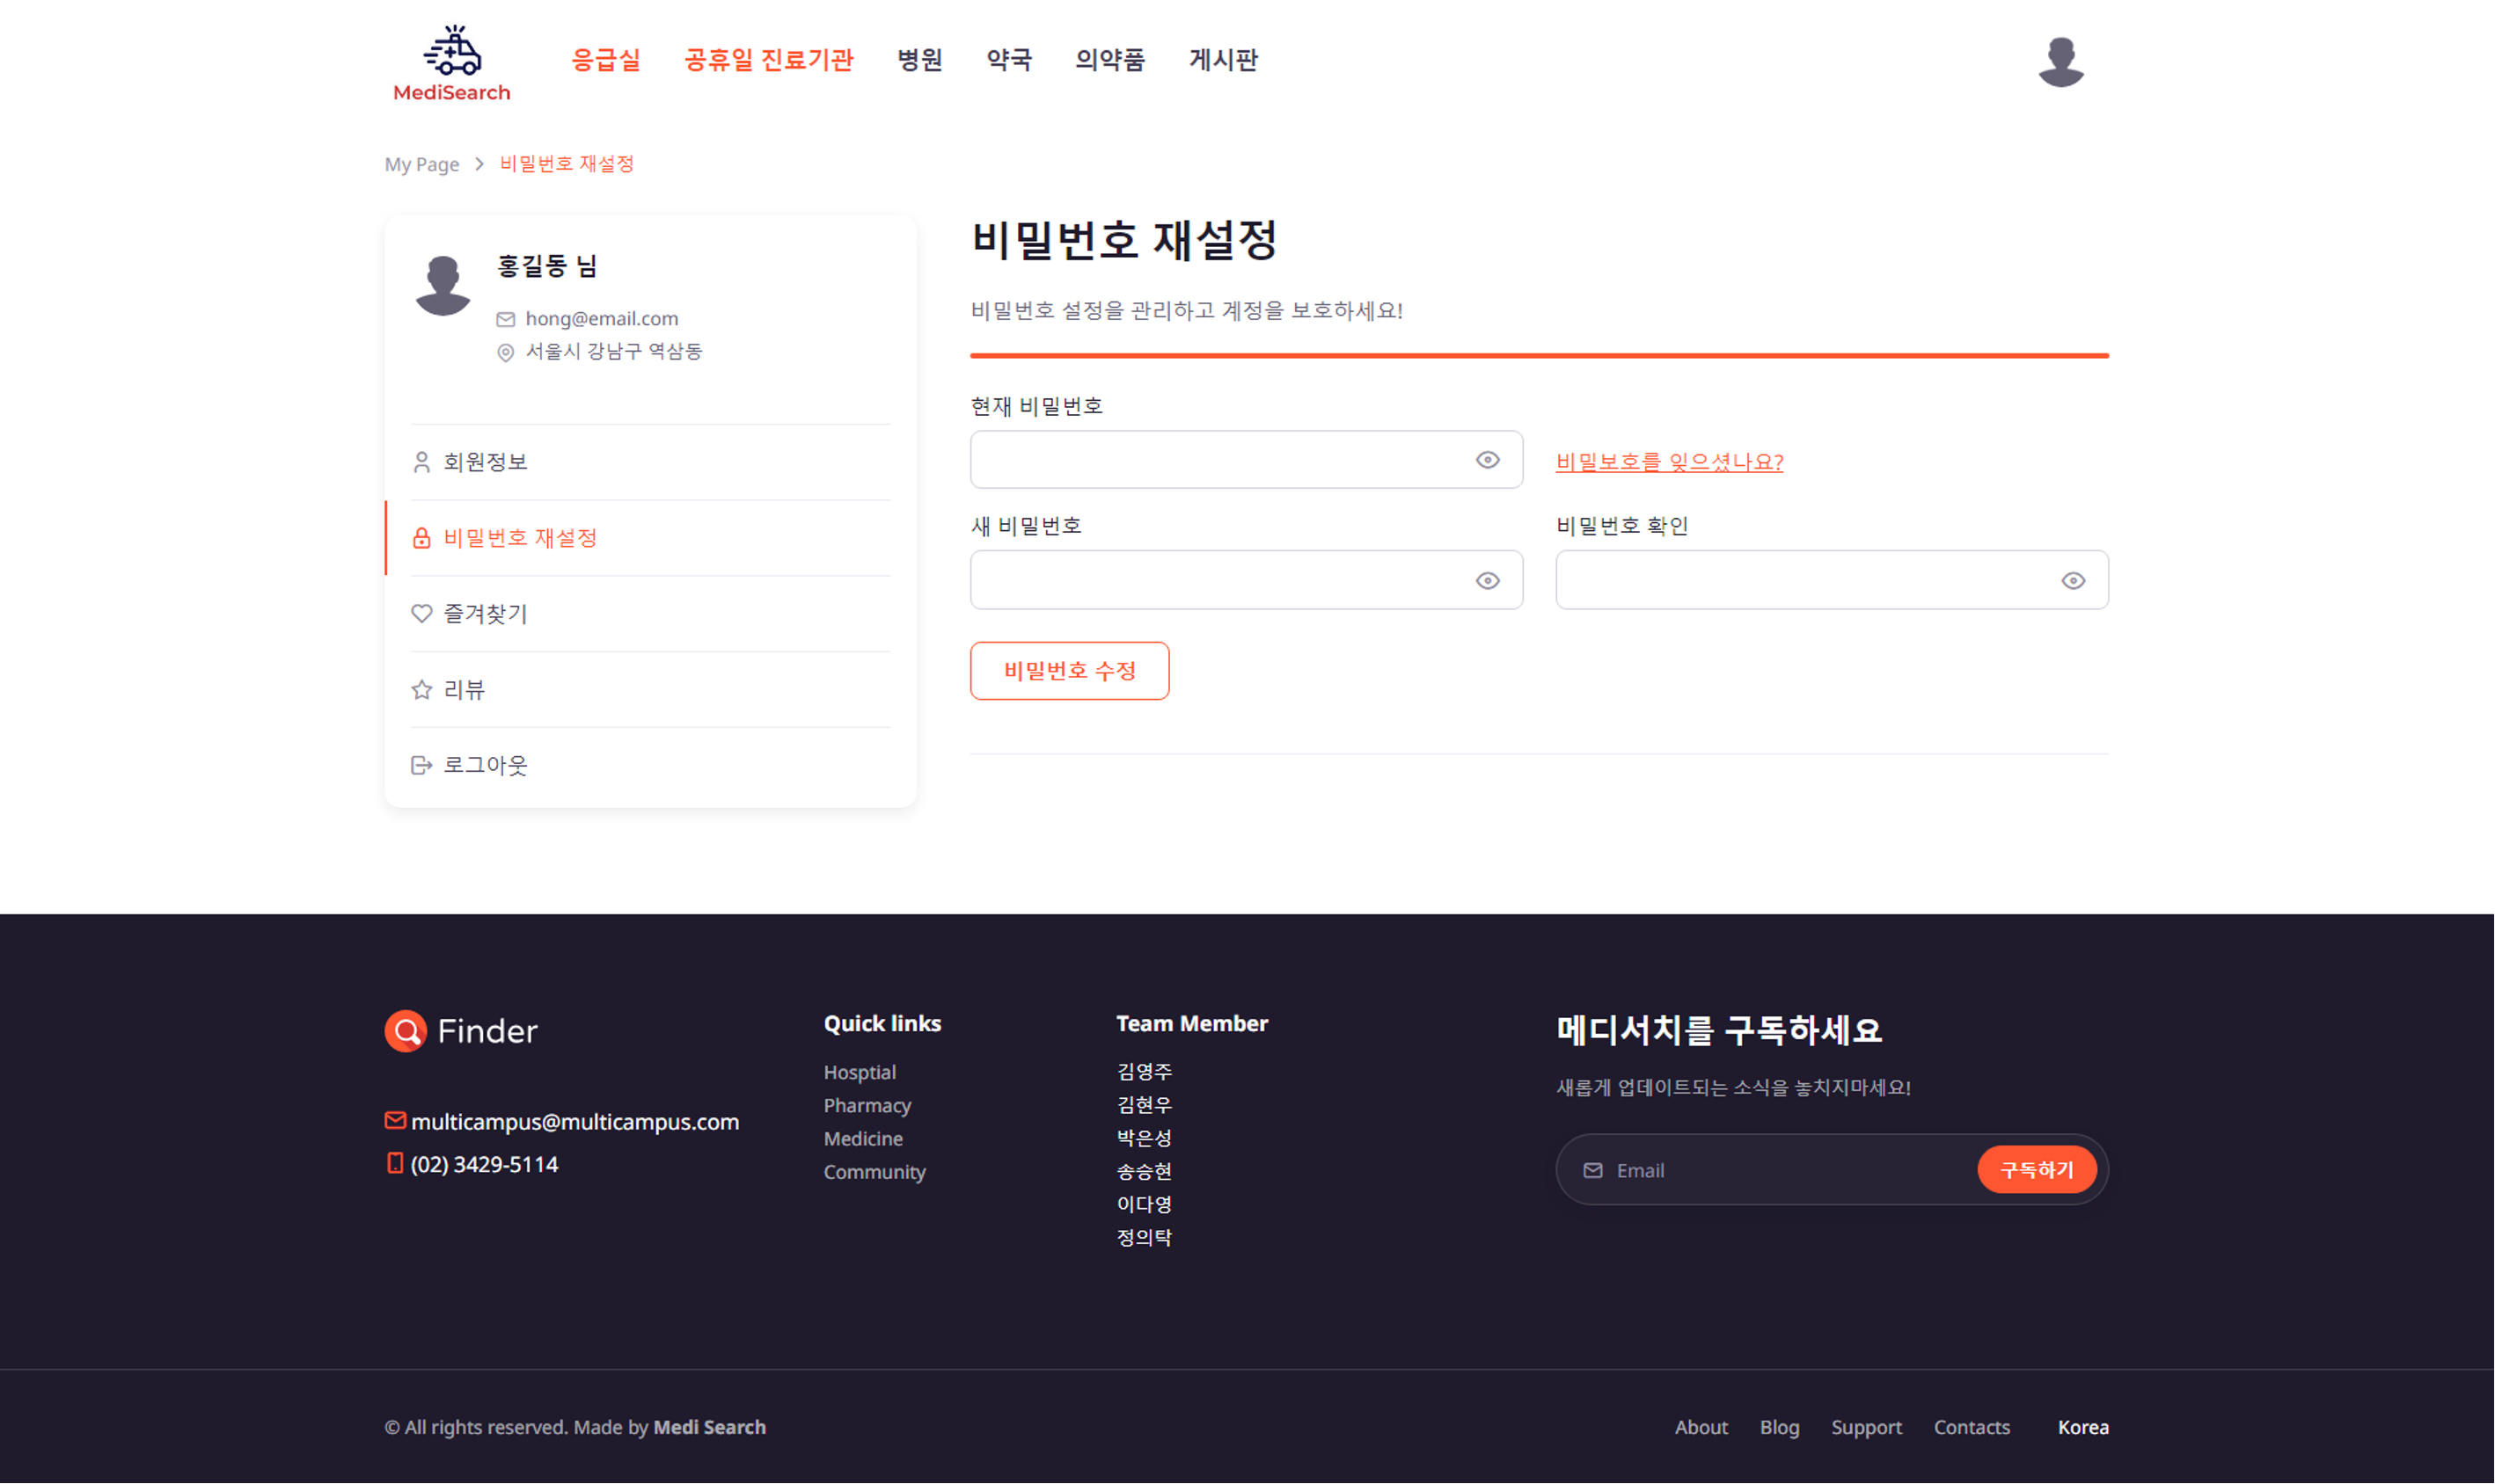
Task: Open the user profile avatar in header
Action: (x=2060, y=62)
